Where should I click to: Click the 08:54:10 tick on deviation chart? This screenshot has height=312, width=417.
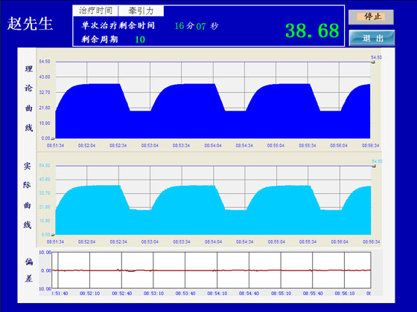[x=217, y=293]
